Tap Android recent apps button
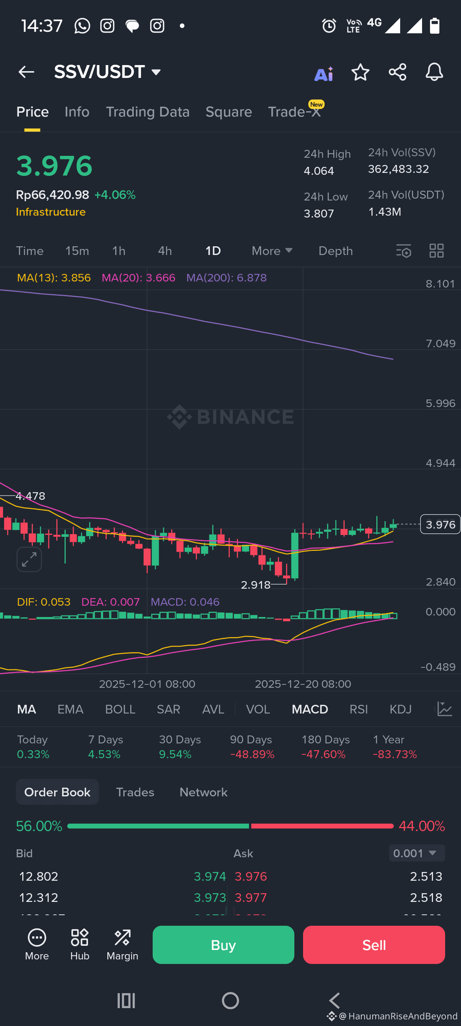The height and width of the screenshot is (1026, 461). [126, 1001]
